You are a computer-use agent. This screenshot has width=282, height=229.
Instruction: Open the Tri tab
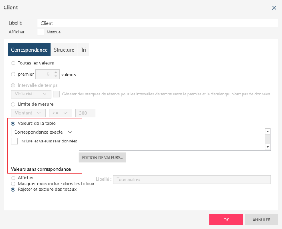pos(83,50)
